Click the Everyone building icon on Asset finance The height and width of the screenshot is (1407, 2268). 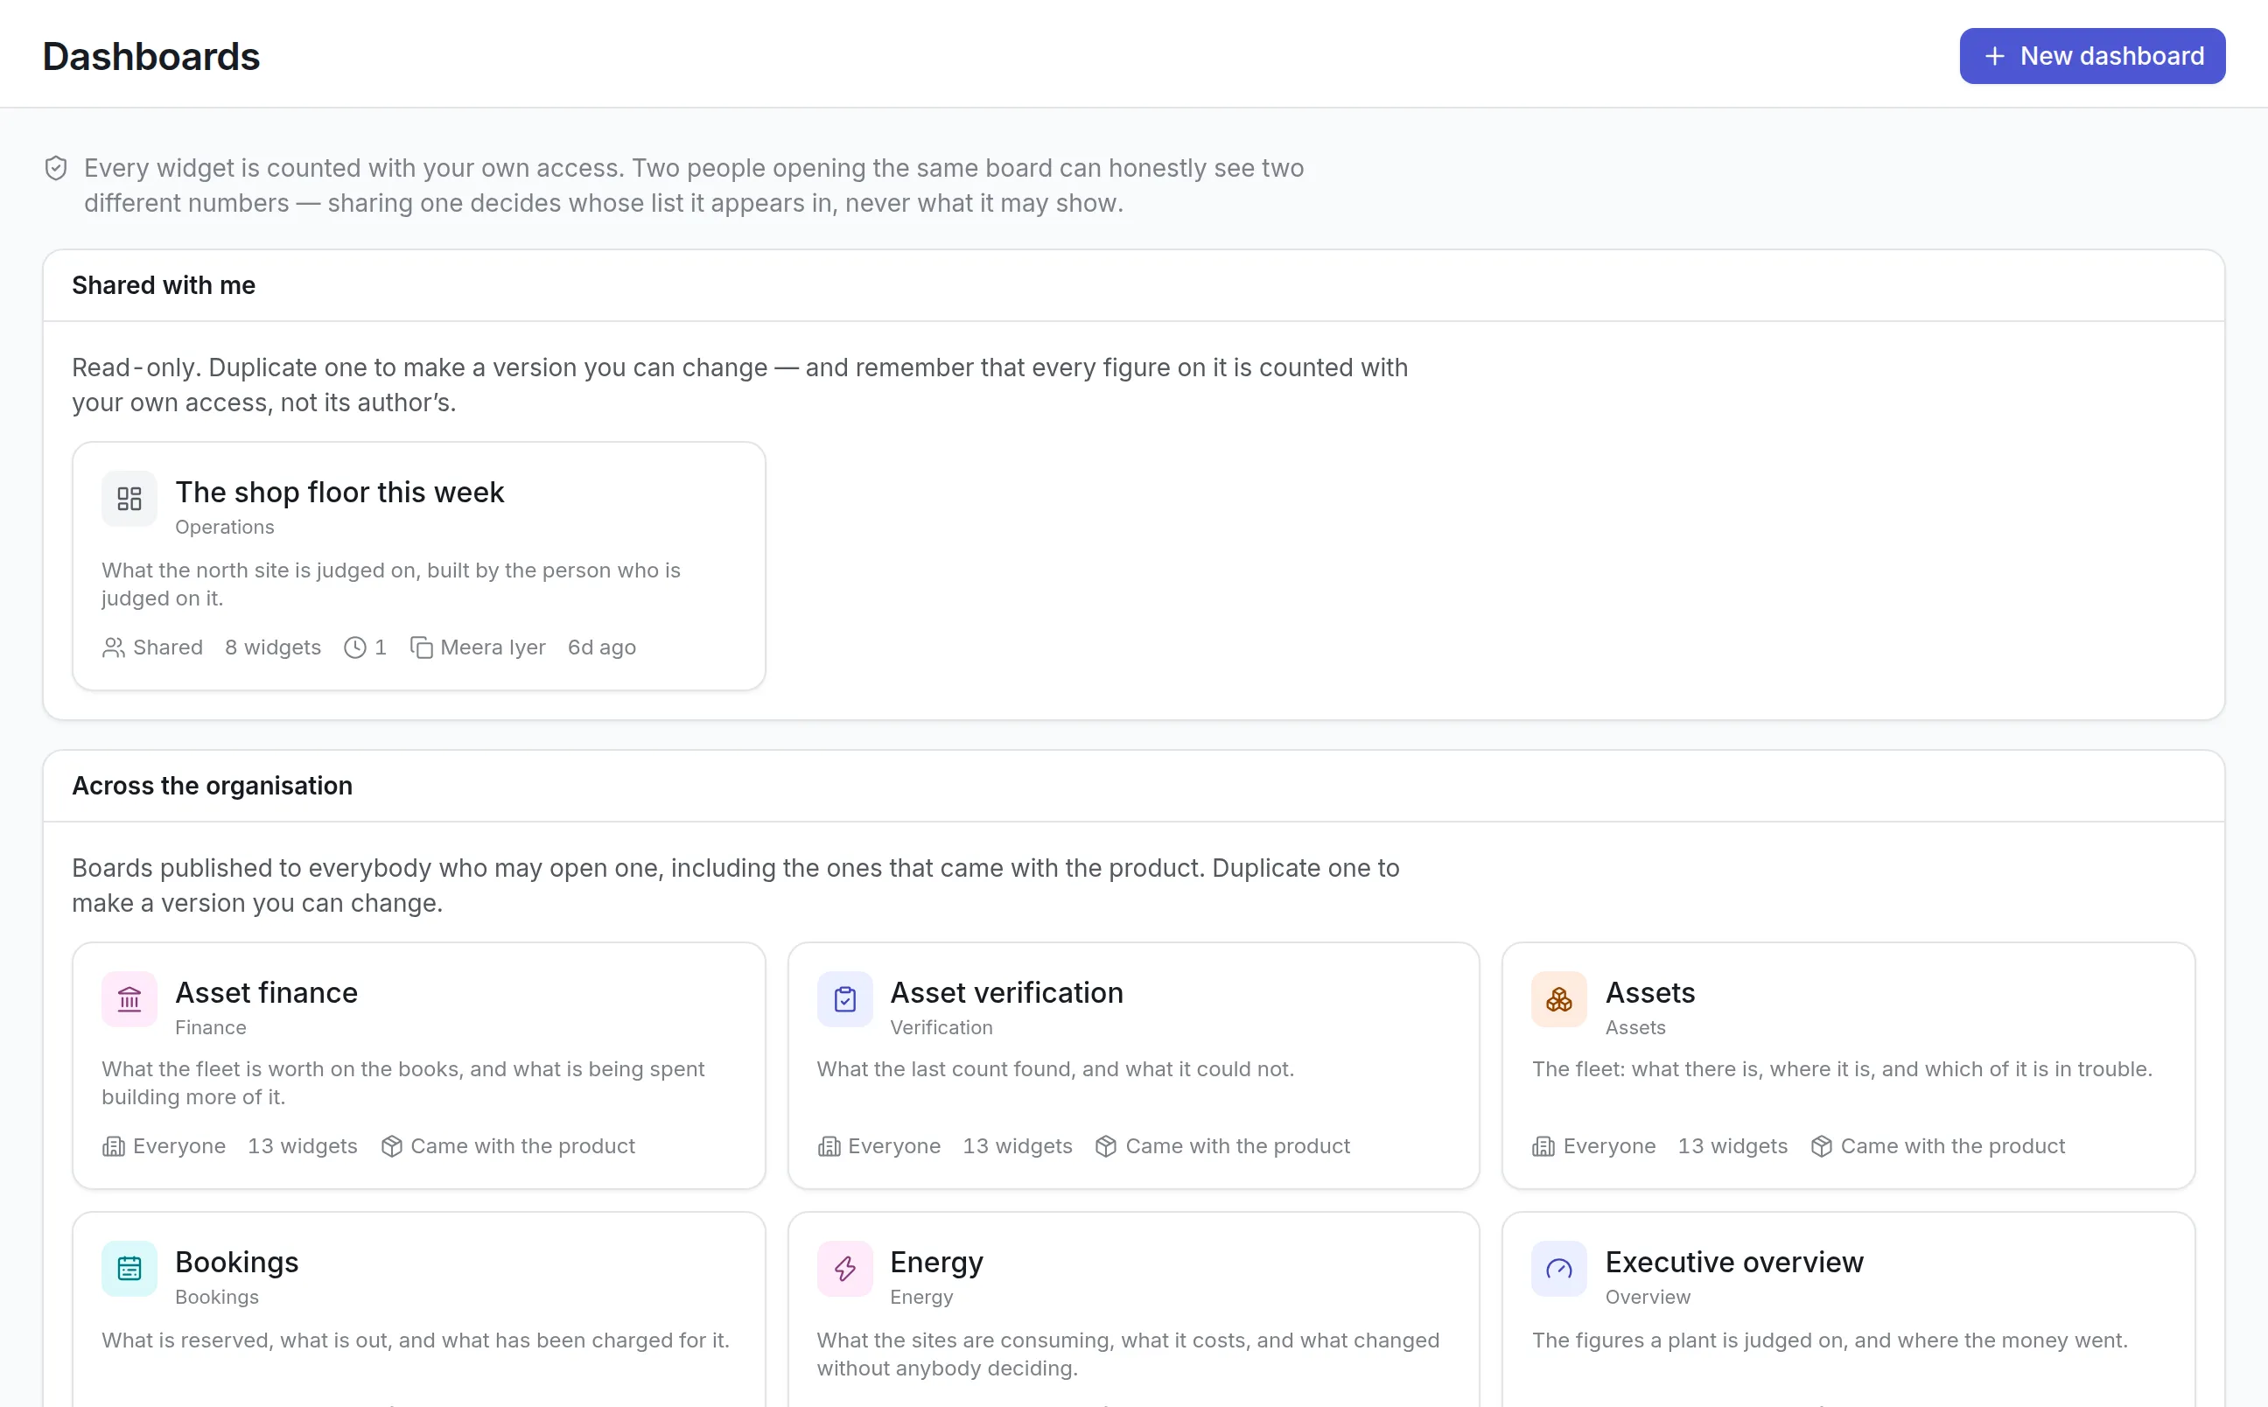point(114,1146)
